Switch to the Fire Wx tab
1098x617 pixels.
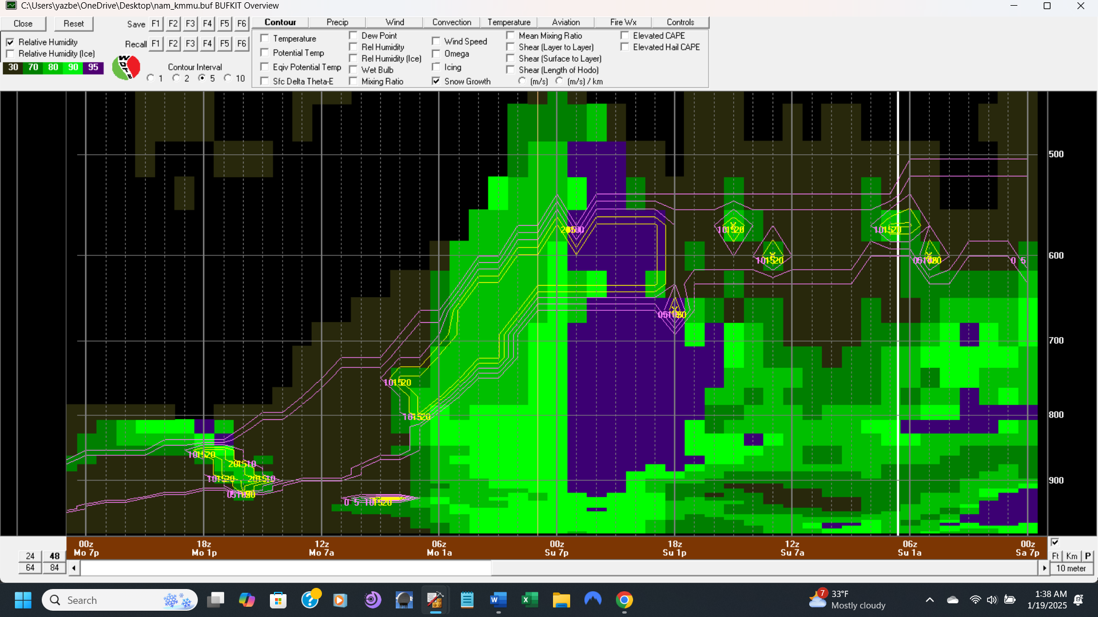coord(623,22)
